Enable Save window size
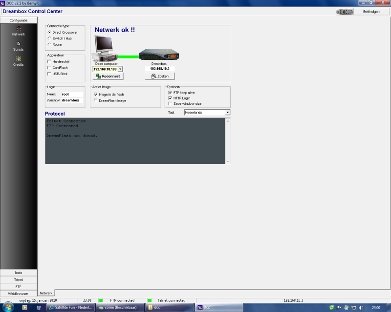Image resolution: width=391 pixels, height=312 pixels. 170,103
